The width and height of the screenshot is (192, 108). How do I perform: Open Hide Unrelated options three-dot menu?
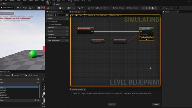click(x=109, y=8)
